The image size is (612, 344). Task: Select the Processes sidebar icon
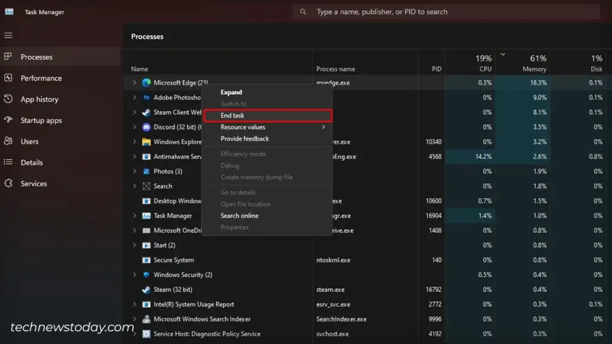point(8,57)
